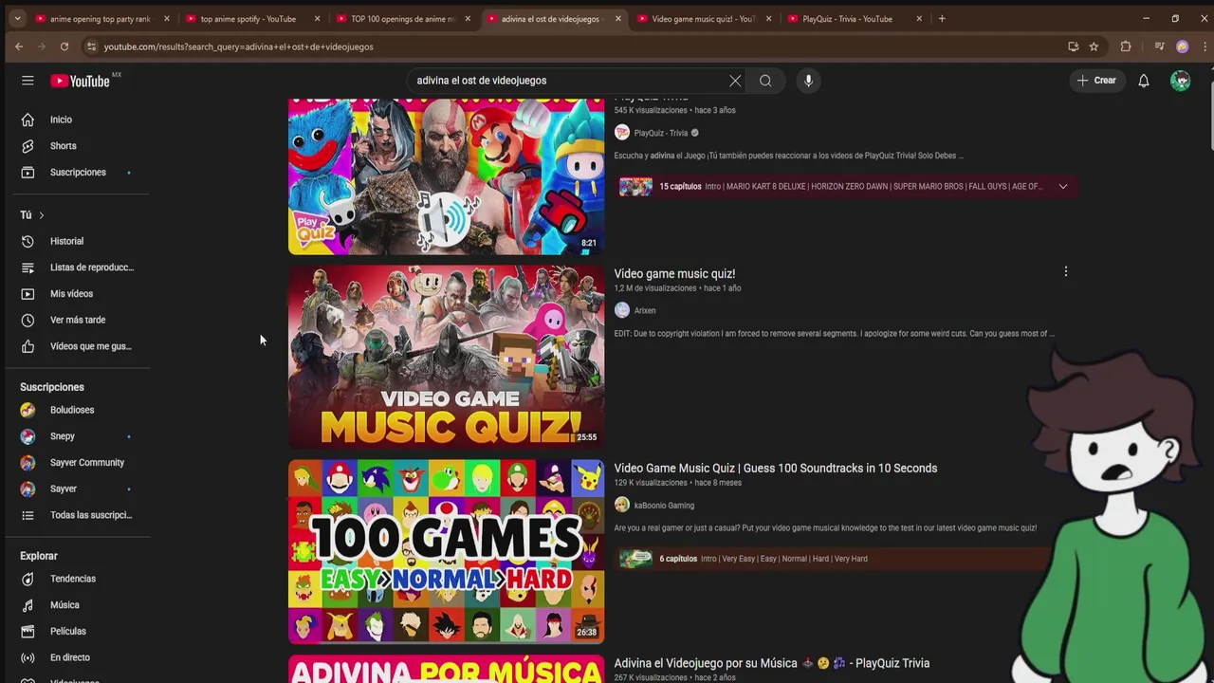This screenshot has height=683, width=1214.
Task: Expand the 15 capítulos chapter list
Action: 1063,187
